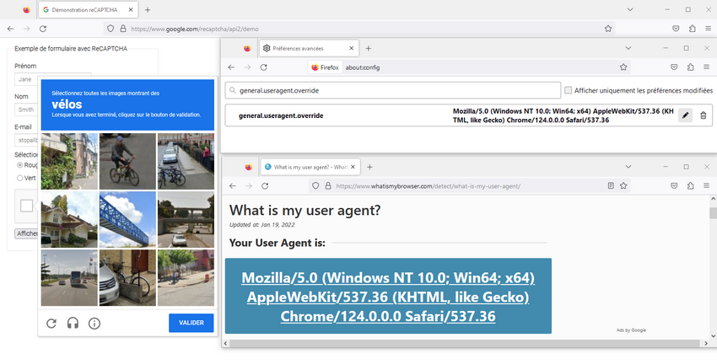Reload the about:config window

pos(263,67)
